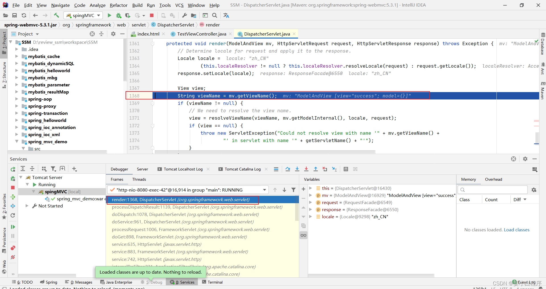Click the Debug bug icon in main toolbar
This screenshot has height=289, width=546.
click(118, 15)
